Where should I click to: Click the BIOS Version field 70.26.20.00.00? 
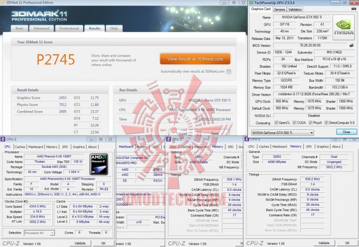310,45
